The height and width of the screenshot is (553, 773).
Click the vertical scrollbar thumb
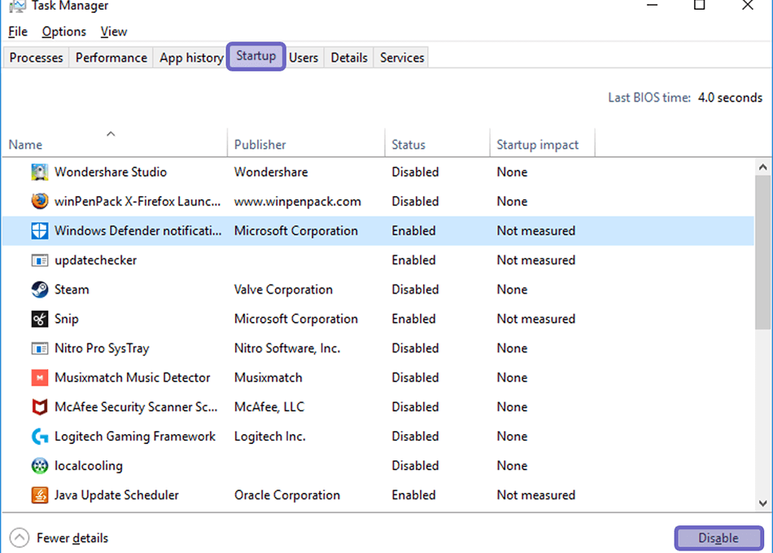click(x=762, y=252)
